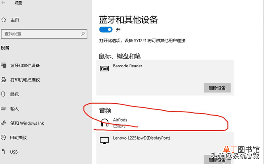Select the AirPods device entry
Image resolution: width=264 pixels, height=164 pixels.
click(x=120, y=120)
